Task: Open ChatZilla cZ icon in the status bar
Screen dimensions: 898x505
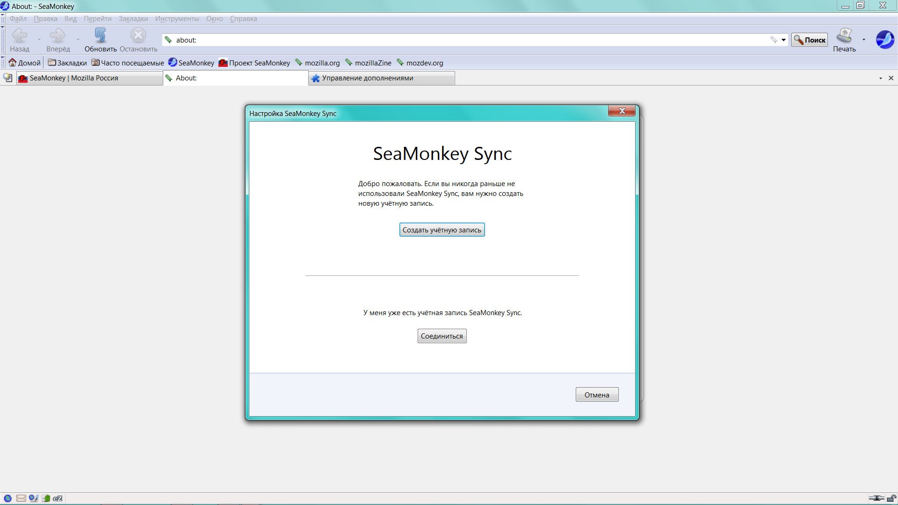Action: (x=58, y=498)
